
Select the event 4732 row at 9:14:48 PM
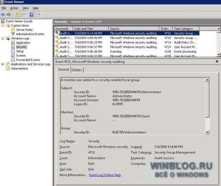pos(127,33)
